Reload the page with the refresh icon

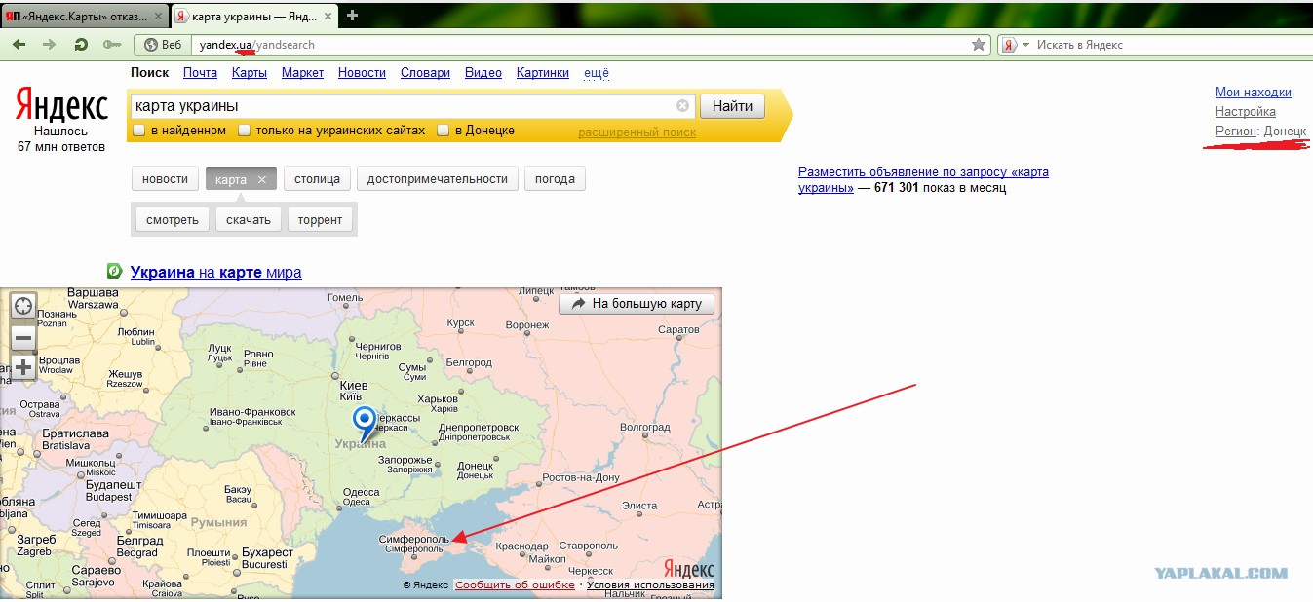(x=82, y=45)
